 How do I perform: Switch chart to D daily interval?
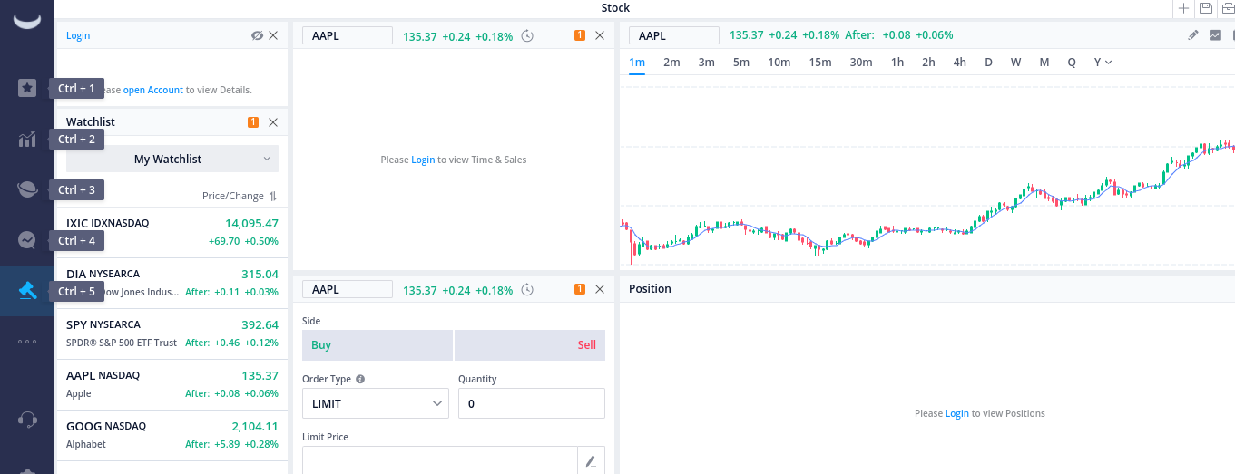989,62
